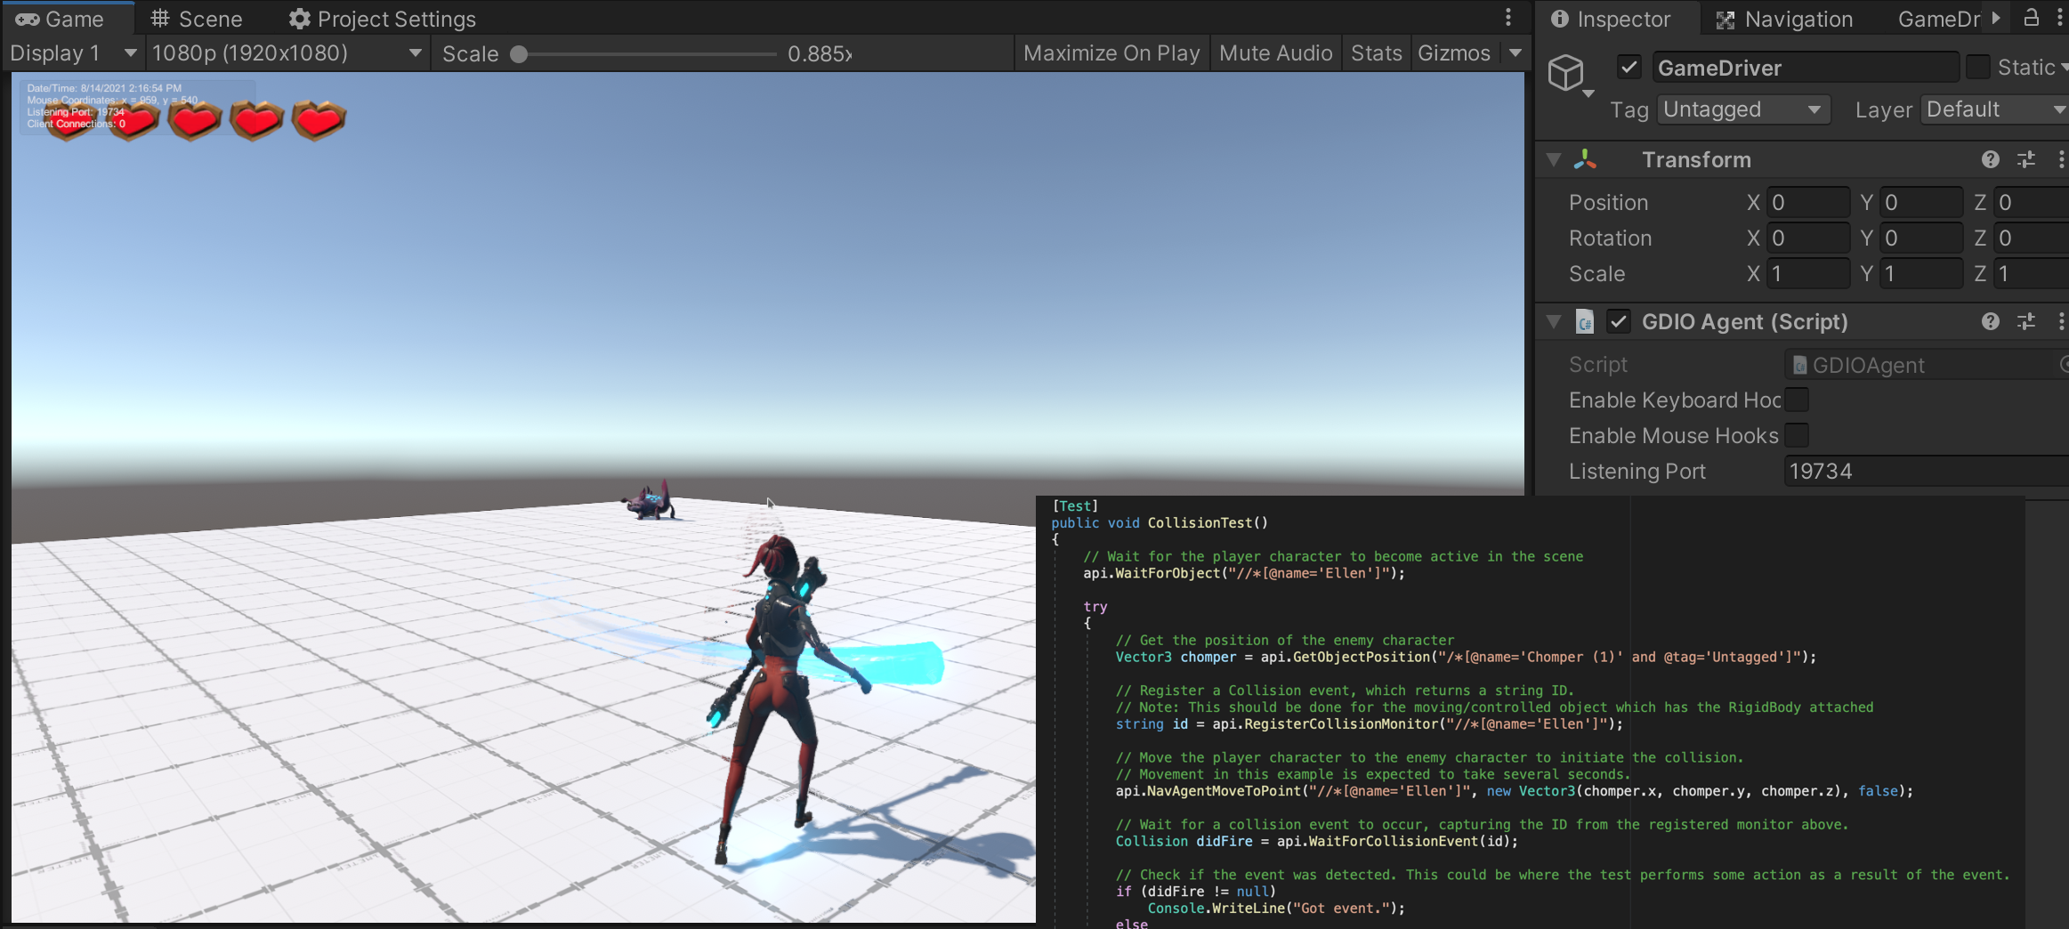Toggle the Static checkbox

tap(1977, 67)
